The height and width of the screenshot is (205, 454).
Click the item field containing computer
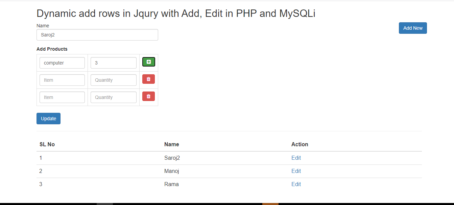(62, 63)
